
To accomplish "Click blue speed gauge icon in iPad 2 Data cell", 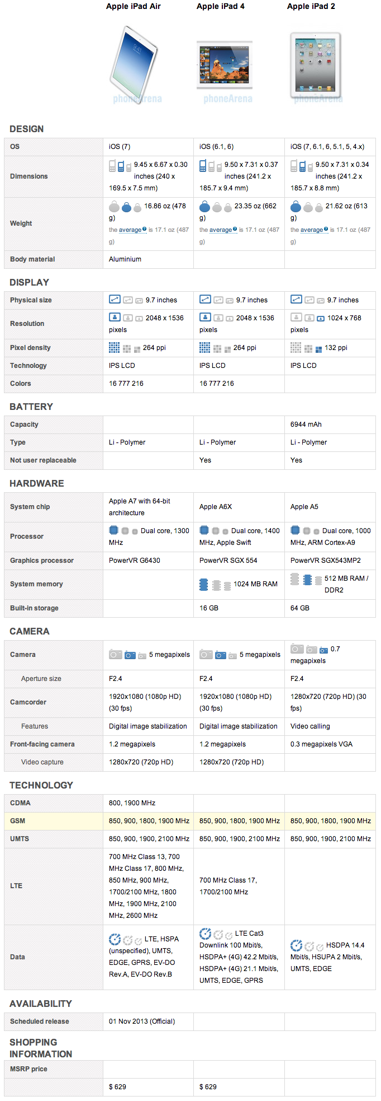I will coord(296,945).
